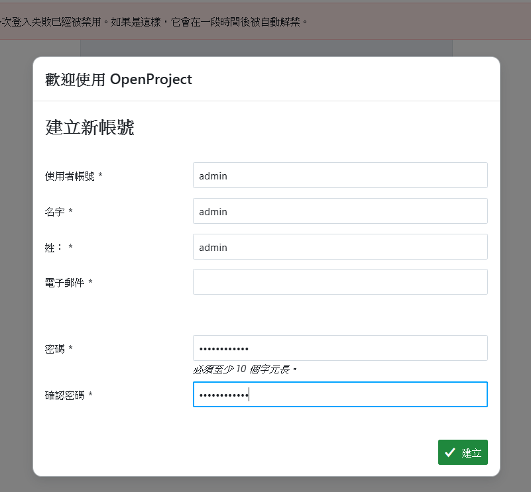Click the 必須至少 10 個字元長 hint

tap(245, 369)
